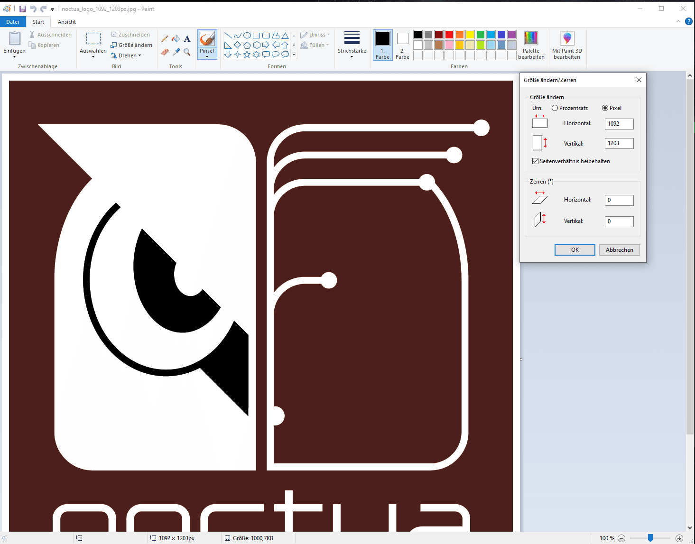Viewport: 695px width, 544px height.
Task: Click the zoom slider handle
Action: coord(650,538)
